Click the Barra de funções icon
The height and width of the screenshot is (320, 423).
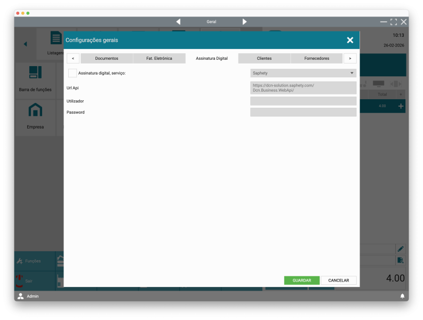[x=35, y=73]
